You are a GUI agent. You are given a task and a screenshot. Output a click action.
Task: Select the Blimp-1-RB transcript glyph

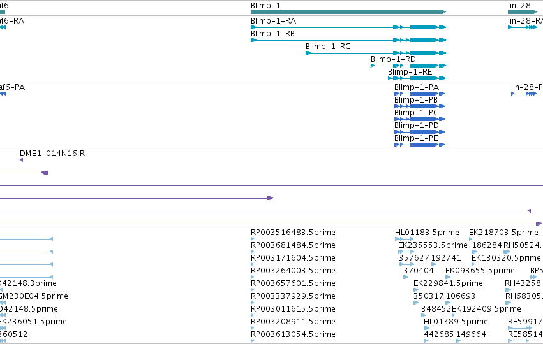(x=348, y=40)
